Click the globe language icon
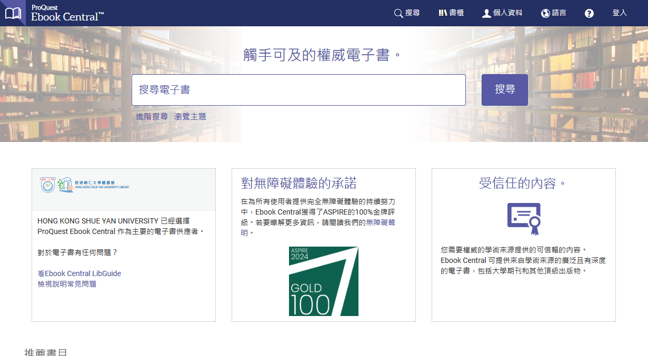The width and height of the screenshot is (648, 356). point(545,13)
